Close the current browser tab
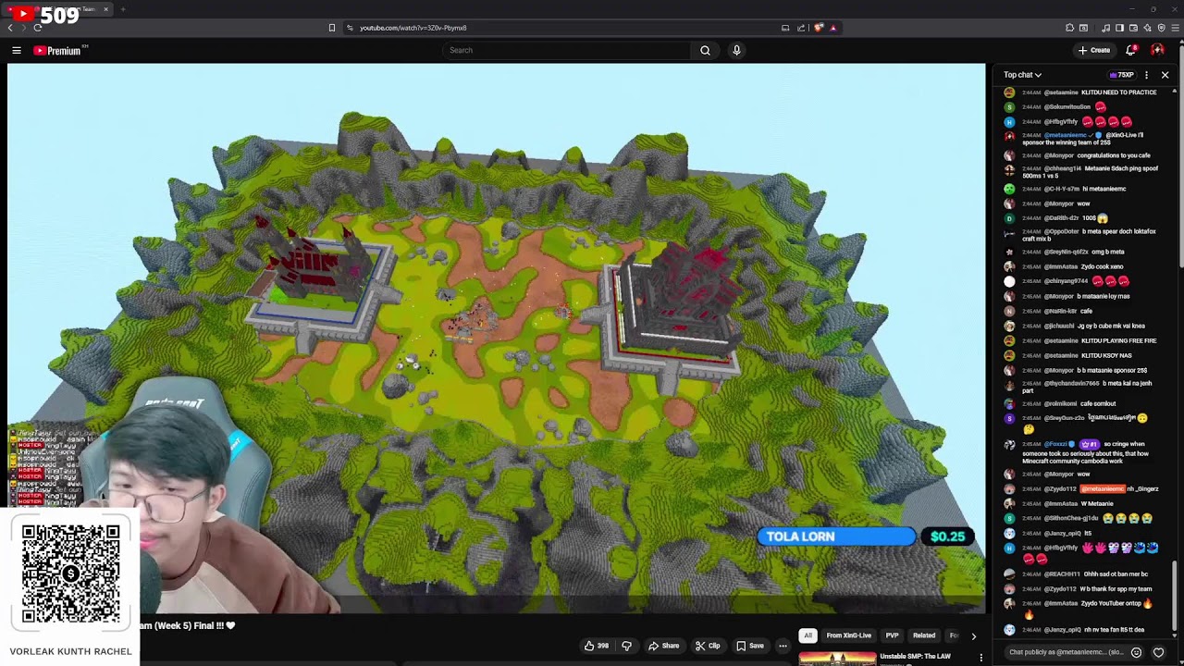 click(105, 9)
